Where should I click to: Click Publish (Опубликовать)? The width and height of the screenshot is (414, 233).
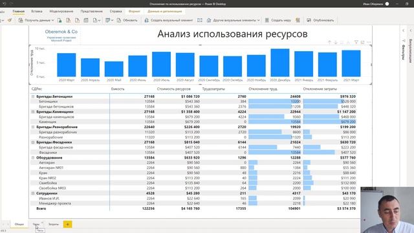320,20
